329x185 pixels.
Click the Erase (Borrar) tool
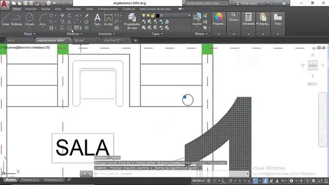87,15
